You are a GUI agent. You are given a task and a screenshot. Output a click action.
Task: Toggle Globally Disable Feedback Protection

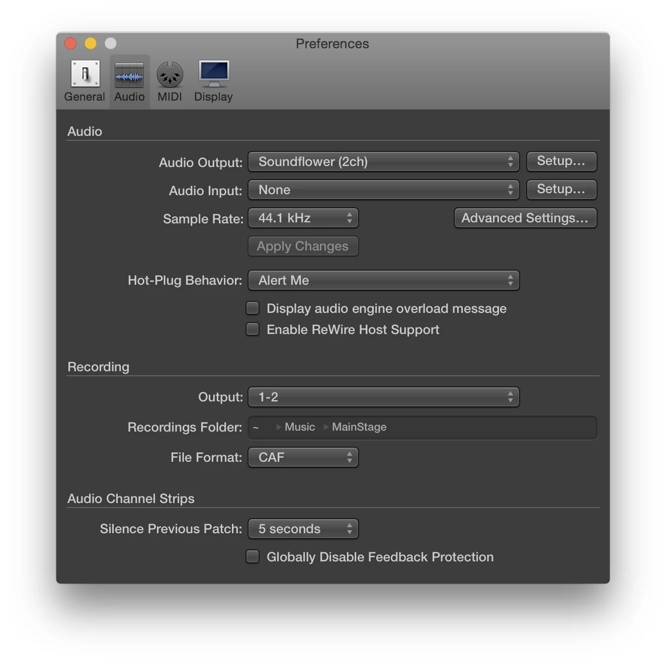point(253,556)
